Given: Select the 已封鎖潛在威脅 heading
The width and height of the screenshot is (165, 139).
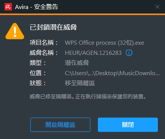Looking at the screenshot, I should tap(53, 27).
